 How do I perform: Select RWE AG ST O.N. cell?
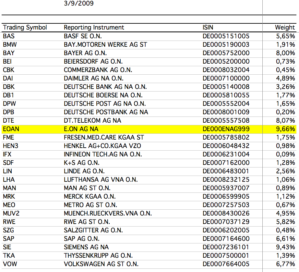(87, 222)
